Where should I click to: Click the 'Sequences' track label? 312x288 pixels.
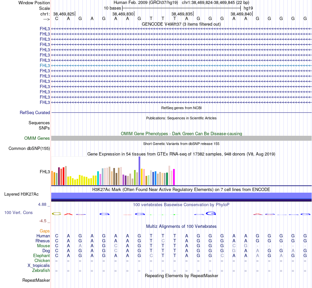[x=39, y=123]
